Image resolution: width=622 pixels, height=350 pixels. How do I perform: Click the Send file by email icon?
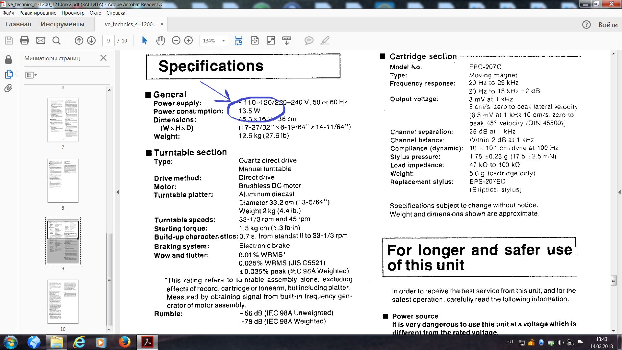(41, 41)
